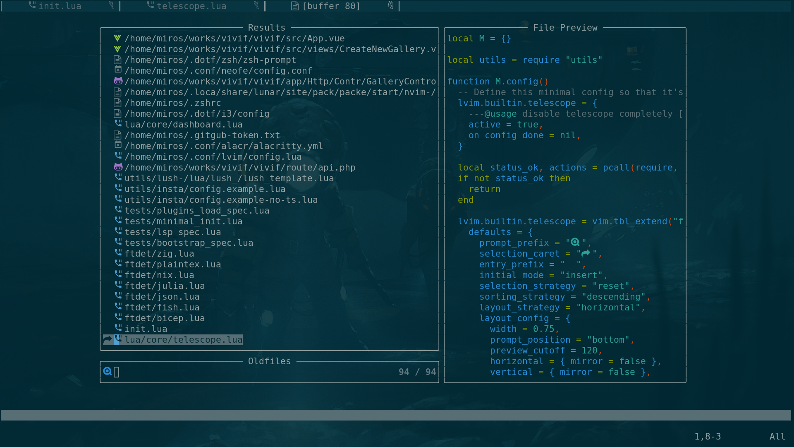Screen dimensions: 794x447
Task: Click the magnifier icon in the Oldfiles prompt
Action: (x=107, y=372)
